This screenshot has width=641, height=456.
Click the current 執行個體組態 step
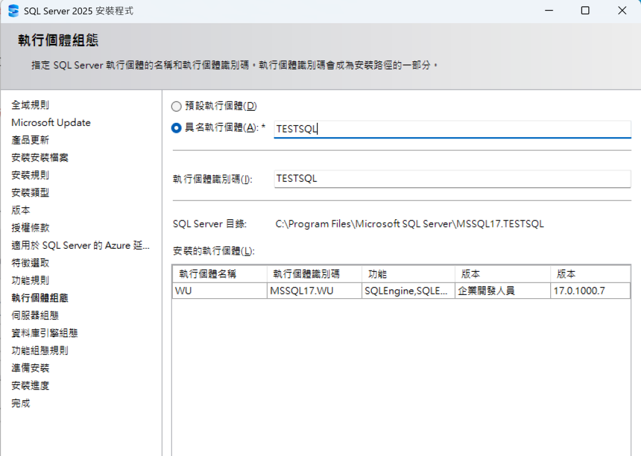click(x=39, y=298)
